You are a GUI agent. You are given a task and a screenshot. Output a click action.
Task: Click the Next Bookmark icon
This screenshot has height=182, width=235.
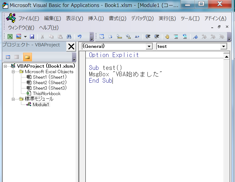pyautogui.click(x=204, y=37)
